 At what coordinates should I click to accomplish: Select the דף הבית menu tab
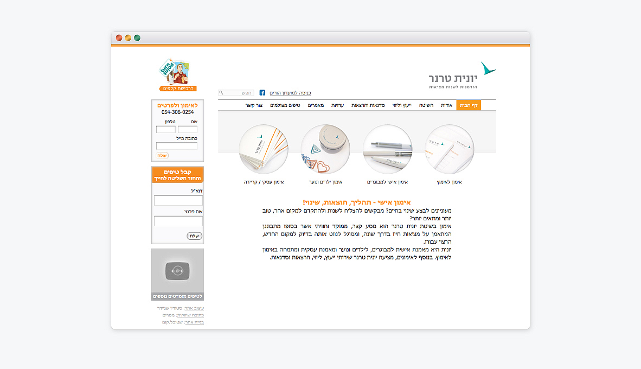(469, 105)
